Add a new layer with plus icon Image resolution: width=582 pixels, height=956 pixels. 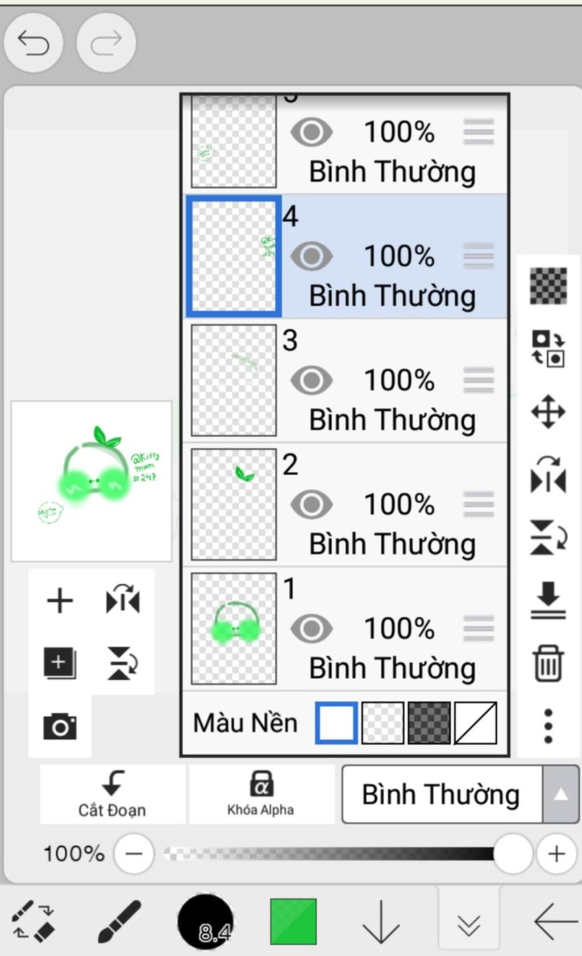click(x=60, y=601)
